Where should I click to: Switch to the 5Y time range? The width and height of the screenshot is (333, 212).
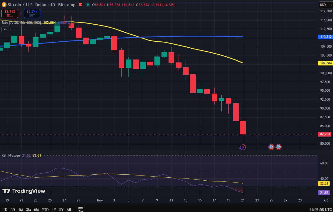pos(61,209)
